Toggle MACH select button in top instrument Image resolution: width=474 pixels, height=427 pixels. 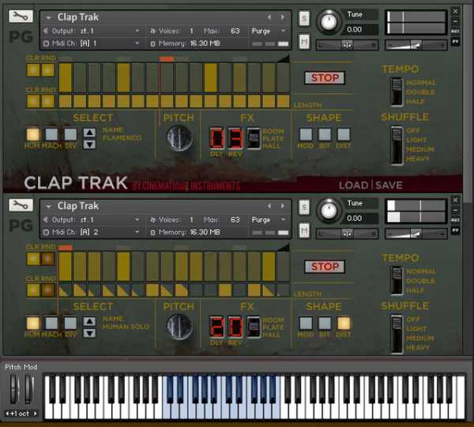click(51, 134)
